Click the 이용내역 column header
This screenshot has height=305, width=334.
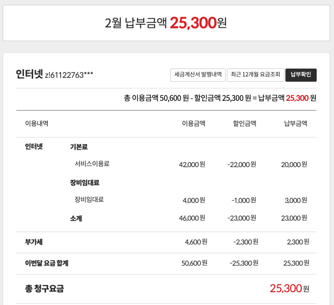(37, 124)
